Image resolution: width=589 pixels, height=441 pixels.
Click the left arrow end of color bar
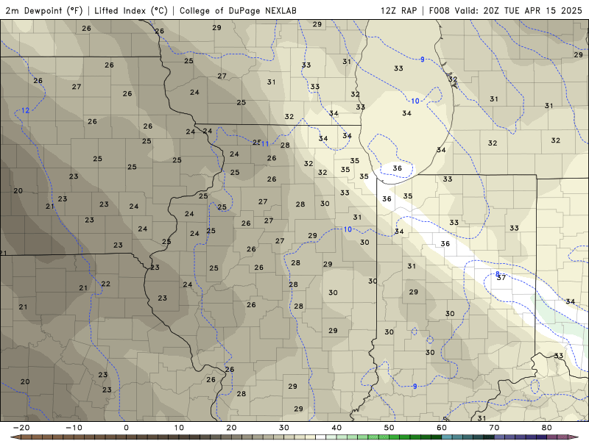point(15,437)
